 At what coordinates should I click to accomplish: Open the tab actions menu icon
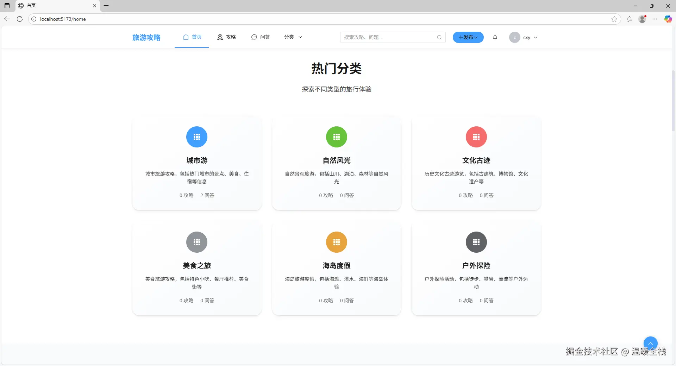(7, 6)
